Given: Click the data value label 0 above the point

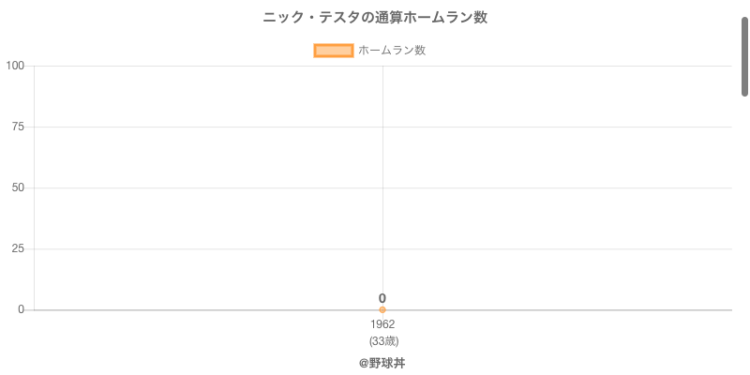Looking at the screenshot, I should tap(382, 298).
